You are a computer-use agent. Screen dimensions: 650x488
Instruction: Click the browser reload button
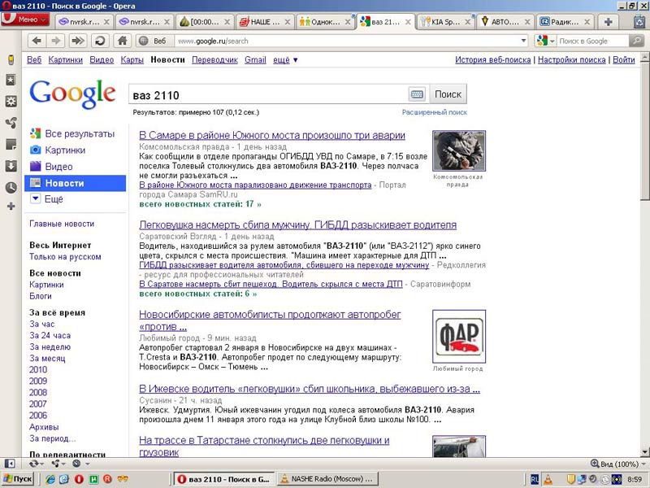tap(99, 41)
